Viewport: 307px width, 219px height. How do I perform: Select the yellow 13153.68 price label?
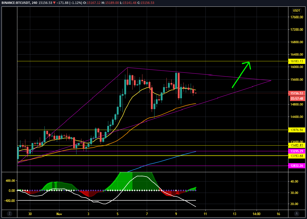click(x=297, y=156)
